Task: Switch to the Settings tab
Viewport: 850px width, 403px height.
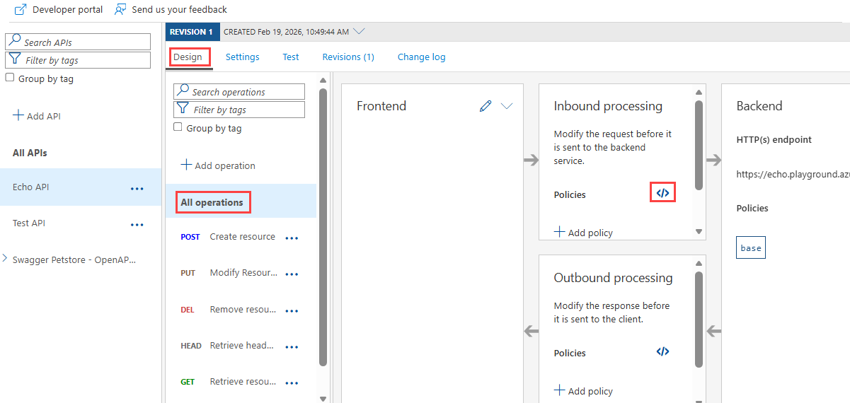Action: pyautogui.click(x=242, y=57)
